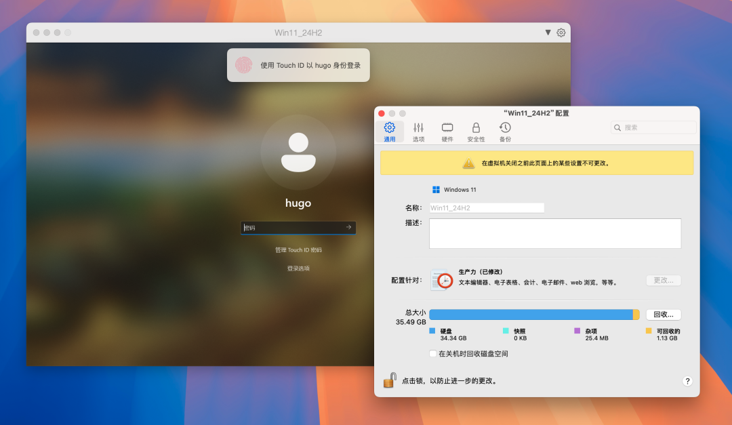Viewport: 732px width, 425px height.
Task: Click the total size disk usage bar
Action: click(x=534, y=315)
